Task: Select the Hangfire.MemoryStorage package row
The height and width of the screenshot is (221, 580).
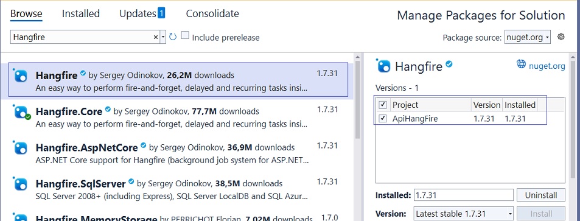Action: pos(177,216)
